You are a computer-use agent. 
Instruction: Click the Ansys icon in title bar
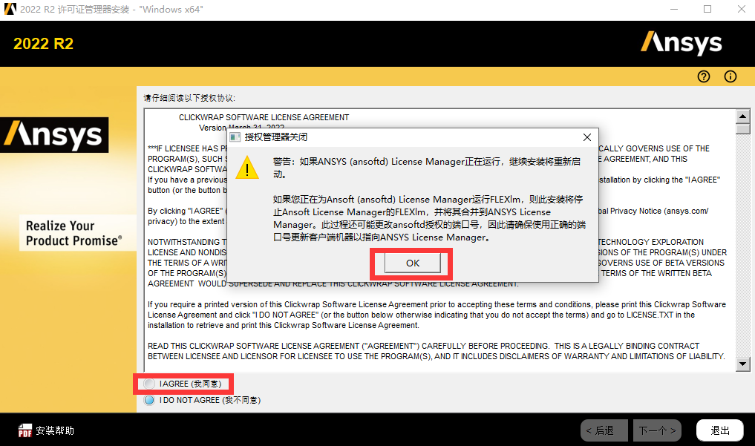[10, 9]
